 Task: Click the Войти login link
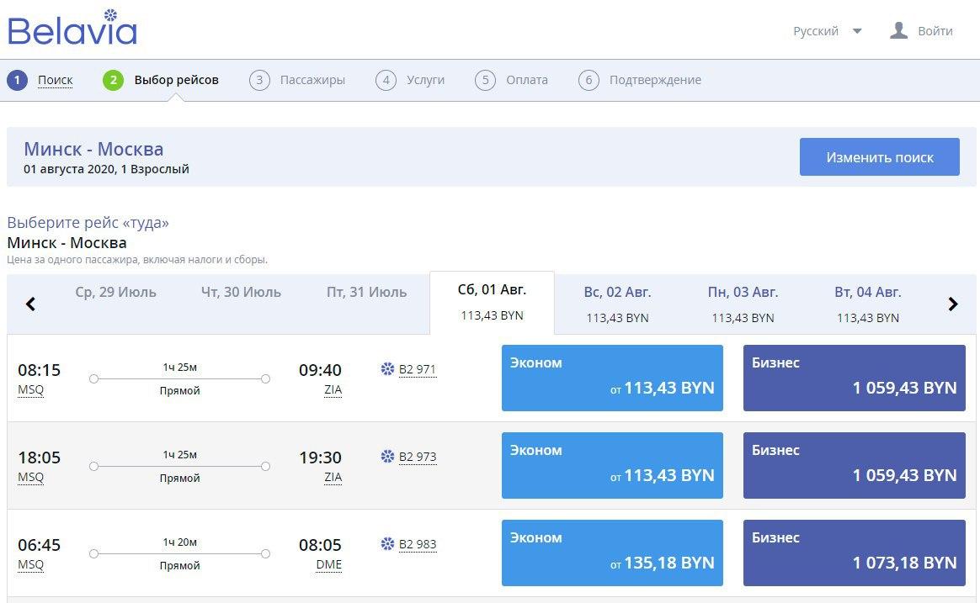pos(935,31)
